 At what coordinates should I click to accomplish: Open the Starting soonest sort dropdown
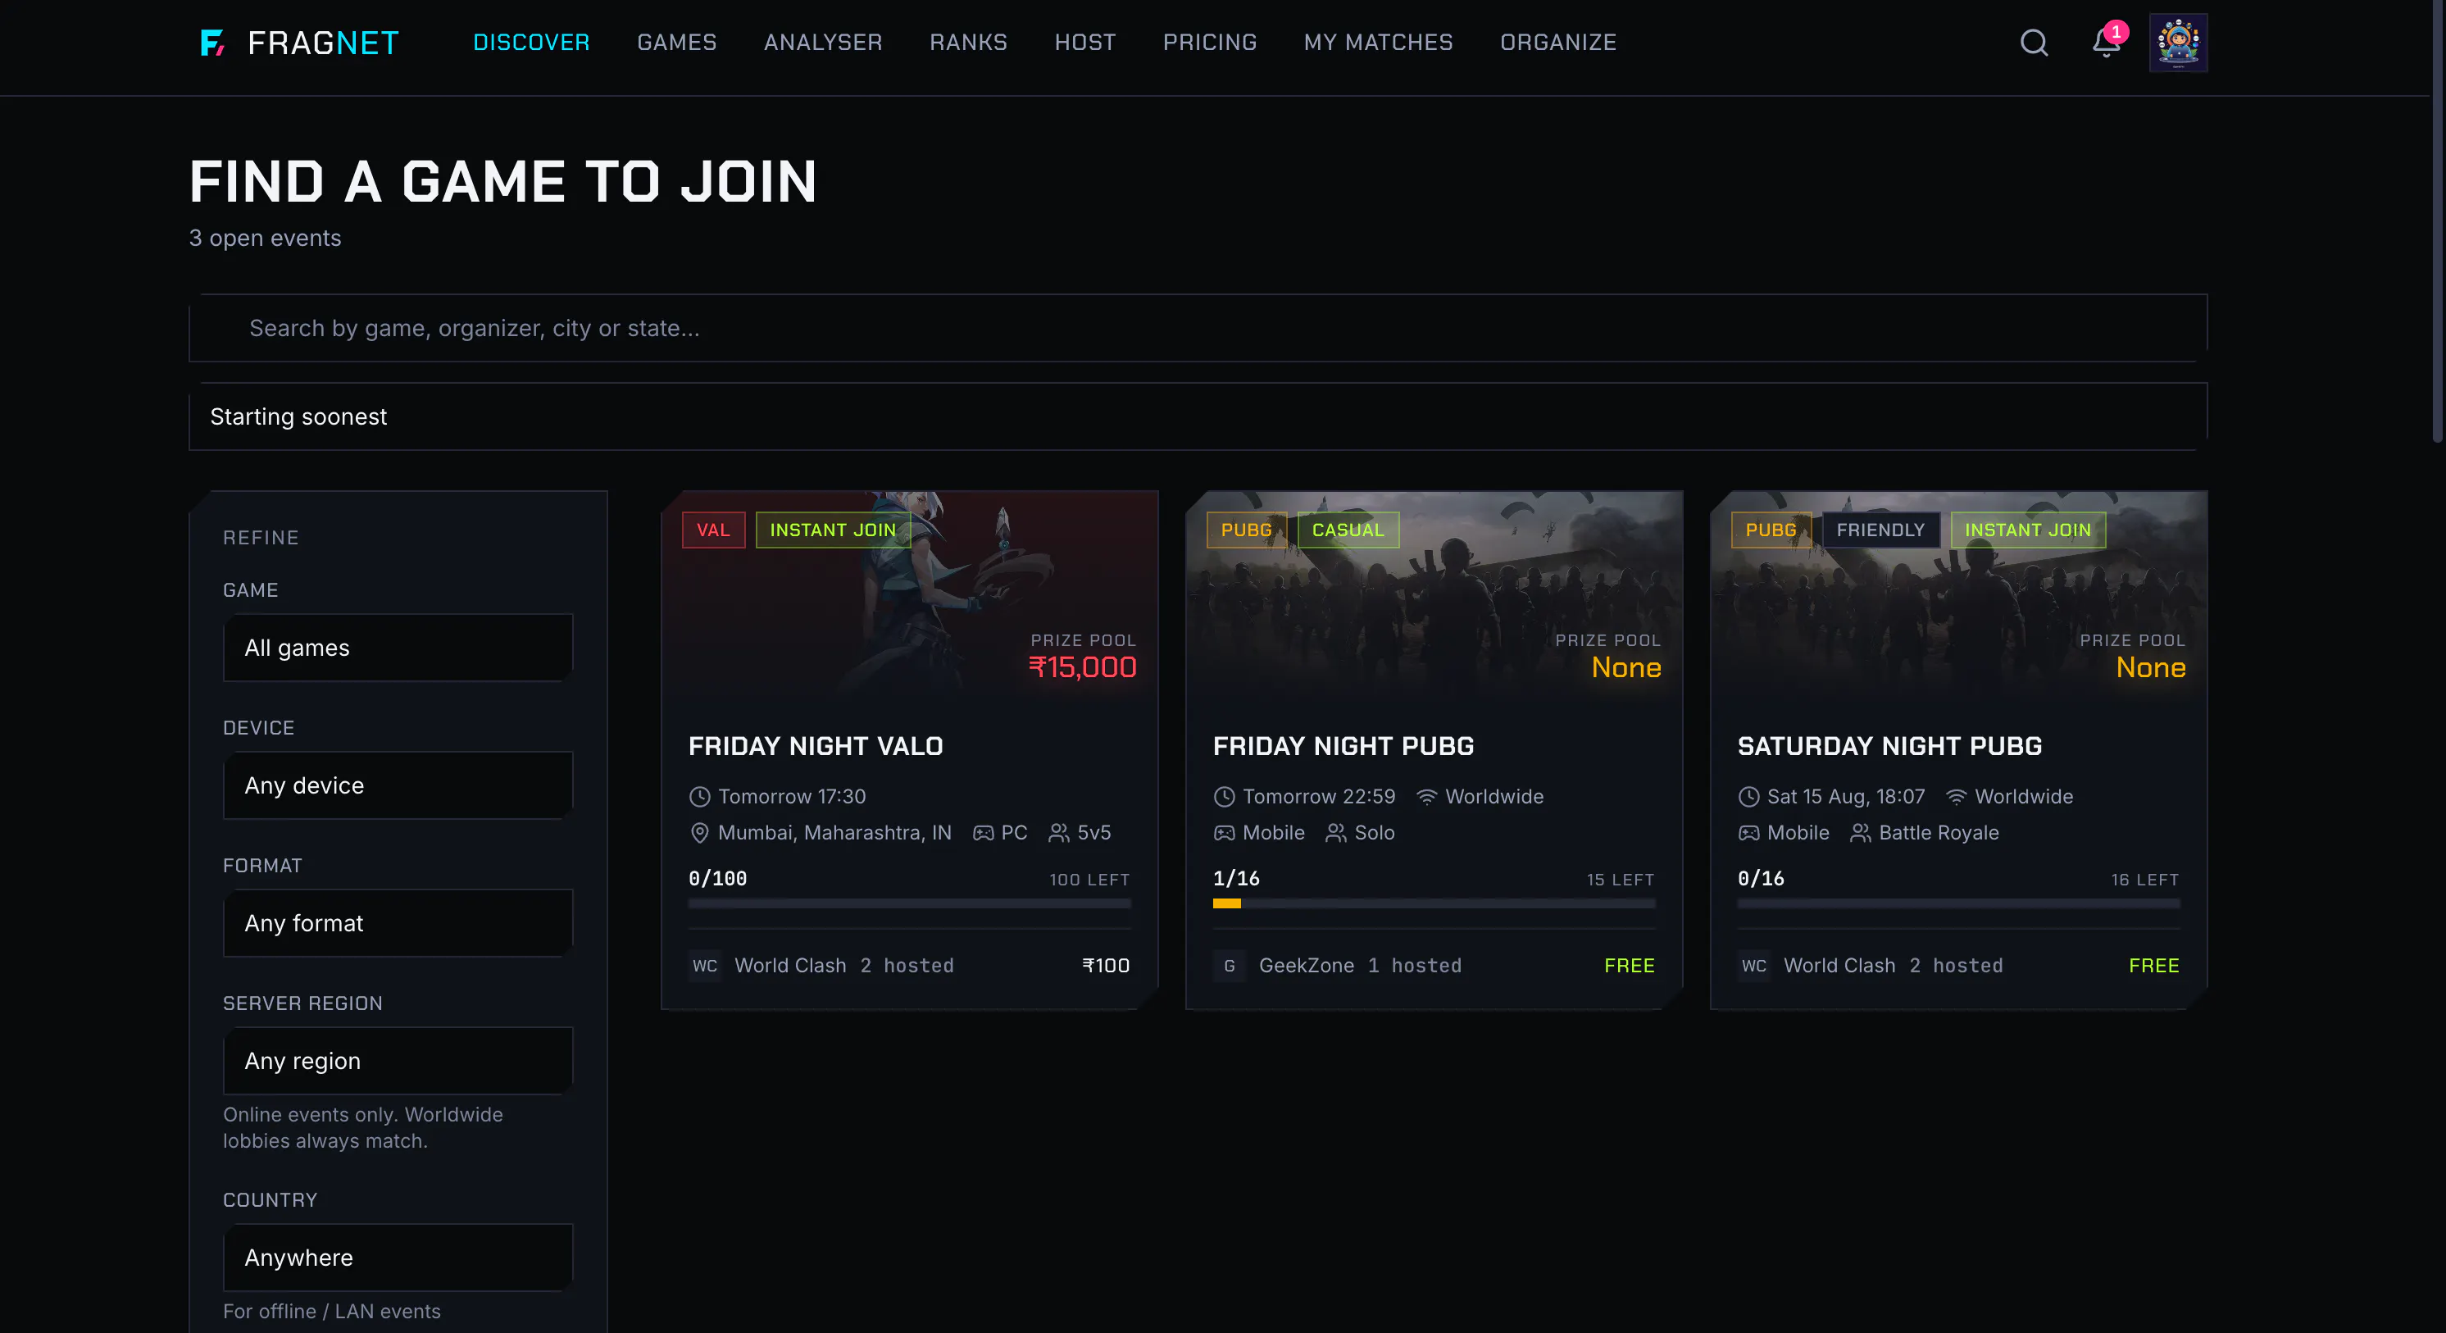(x=1198, y=416)
